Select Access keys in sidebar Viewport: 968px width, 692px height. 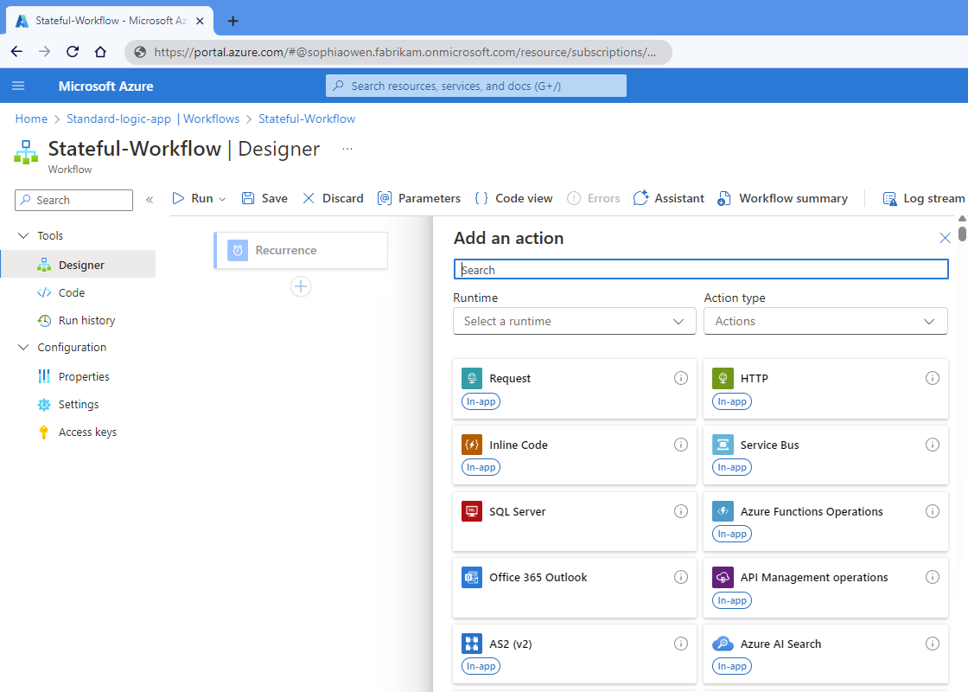point(87,432)
